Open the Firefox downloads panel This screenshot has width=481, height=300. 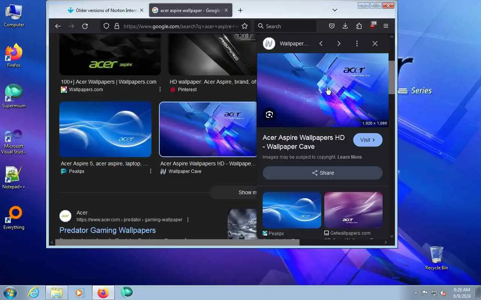(x=345, y=26)
